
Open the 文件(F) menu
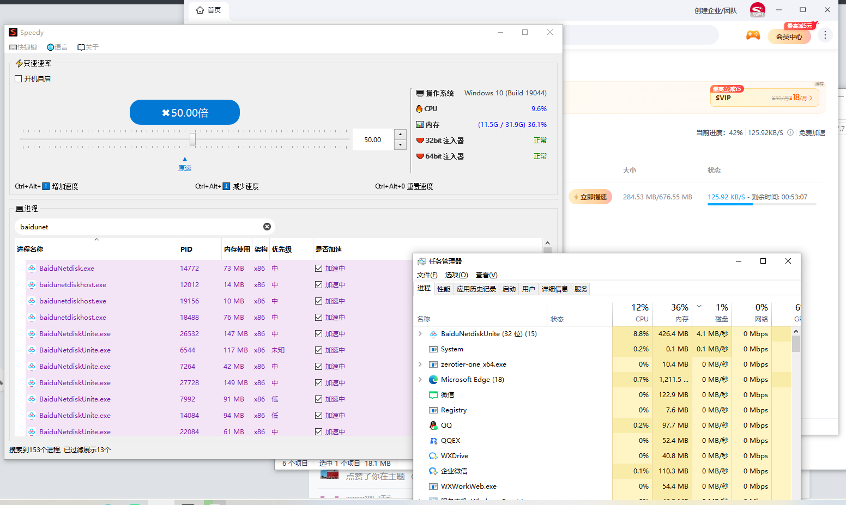click(x=427, y=275)
